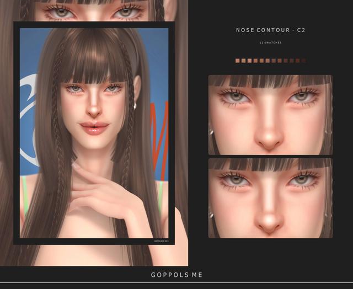The width and height of the screenshot is (353, 289).
Task: Click the small credit text in portrait corner
Action: (x=161, y=241)
